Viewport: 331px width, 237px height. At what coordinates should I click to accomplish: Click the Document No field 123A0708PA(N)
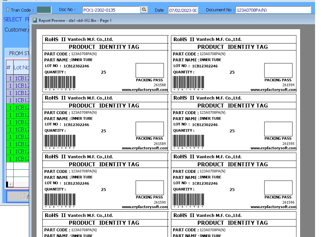coord(273,10)
